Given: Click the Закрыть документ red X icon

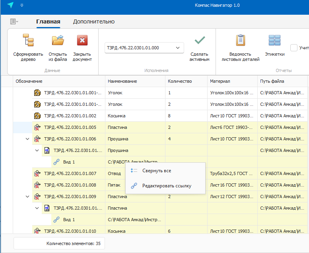Looking at the screenshot, I should tap(82, 41).
